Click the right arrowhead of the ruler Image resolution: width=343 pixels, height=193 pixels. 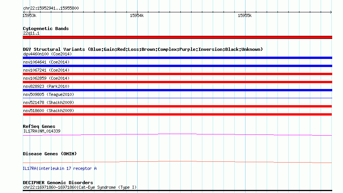pyautogui.click(x=331, y=12)
